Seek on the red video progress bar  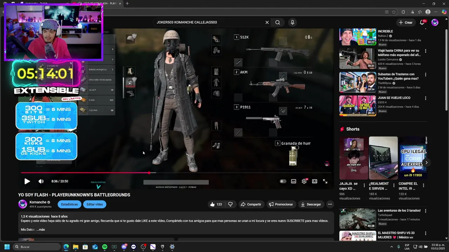click(x=176, y=173)
